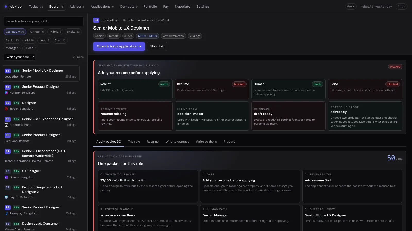Click the Resume blocked status card

tap(212, 89)
